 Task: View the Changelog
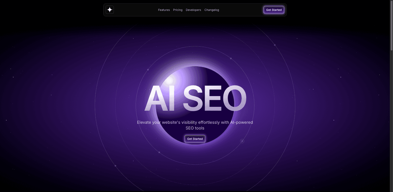click(x=212, y=10)
